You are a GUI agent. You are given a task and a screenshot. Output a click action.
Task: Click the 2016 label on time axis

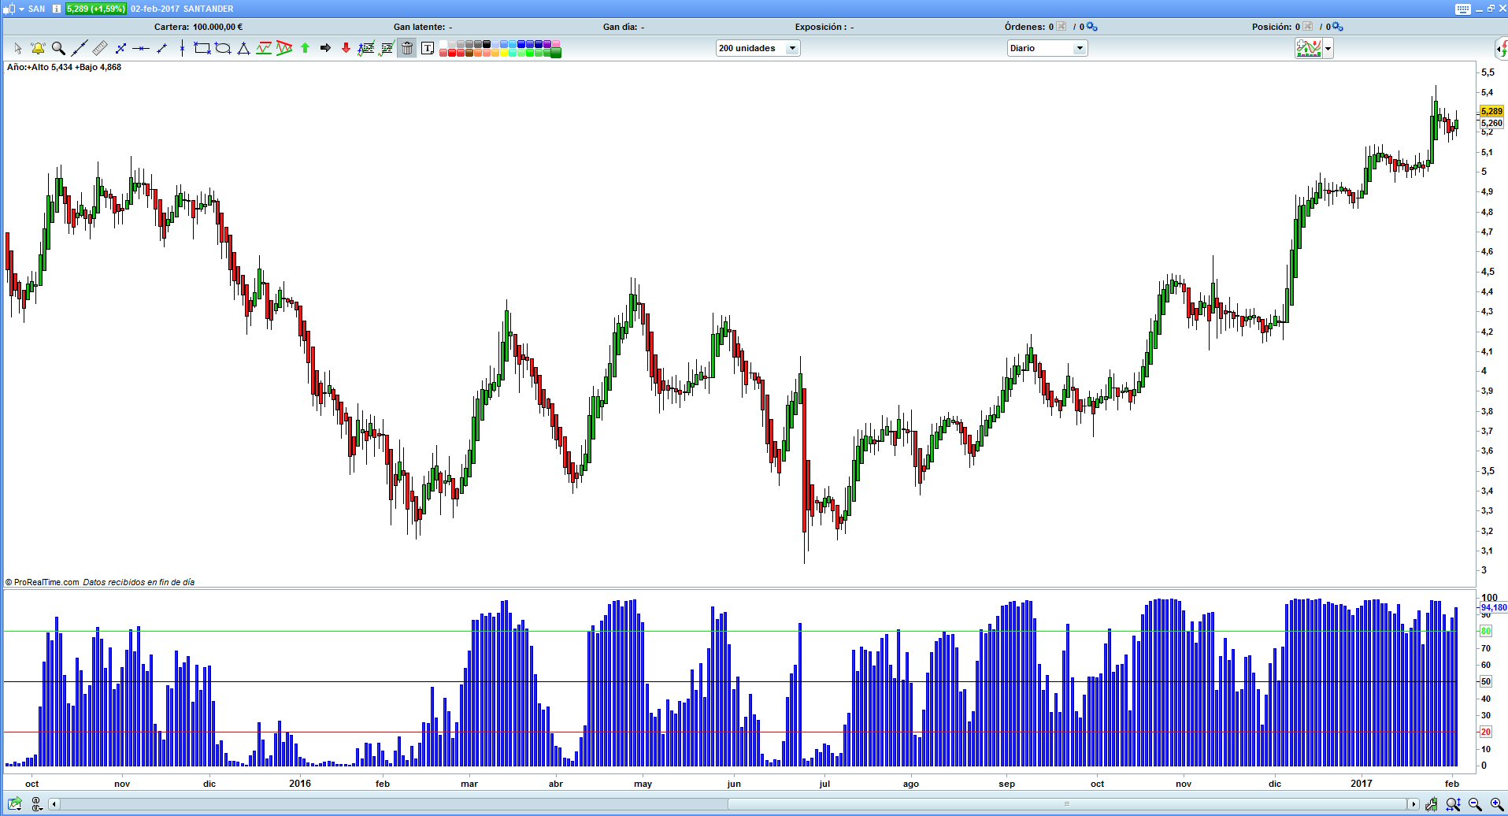pos(300,783)
